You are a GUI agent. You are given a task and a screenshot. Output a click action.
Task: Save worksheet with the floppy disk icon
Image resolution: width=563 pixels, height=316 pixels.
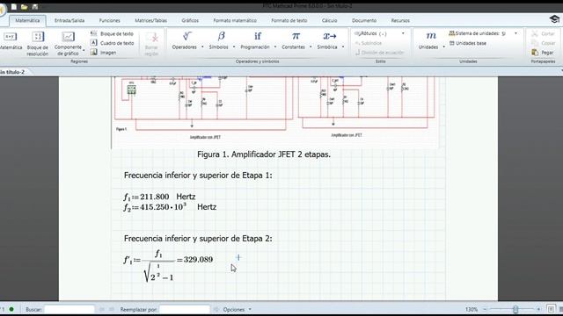click(35, 7)
